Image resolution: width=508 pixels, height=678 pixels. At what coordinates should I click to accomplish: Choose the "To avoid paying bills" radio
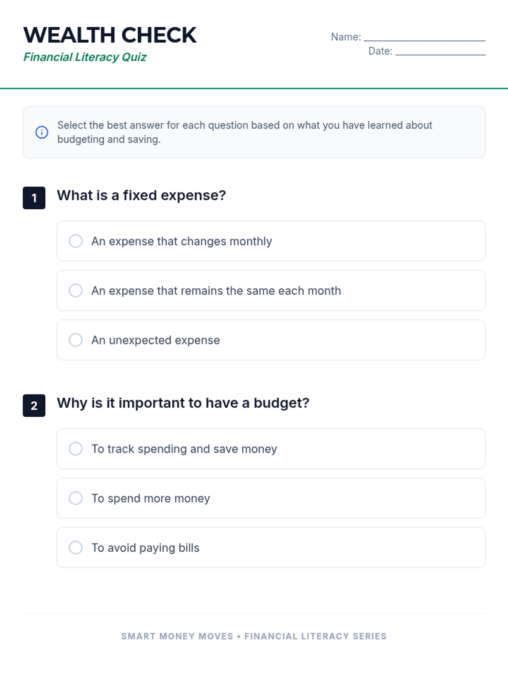click(x=76, y=547)
